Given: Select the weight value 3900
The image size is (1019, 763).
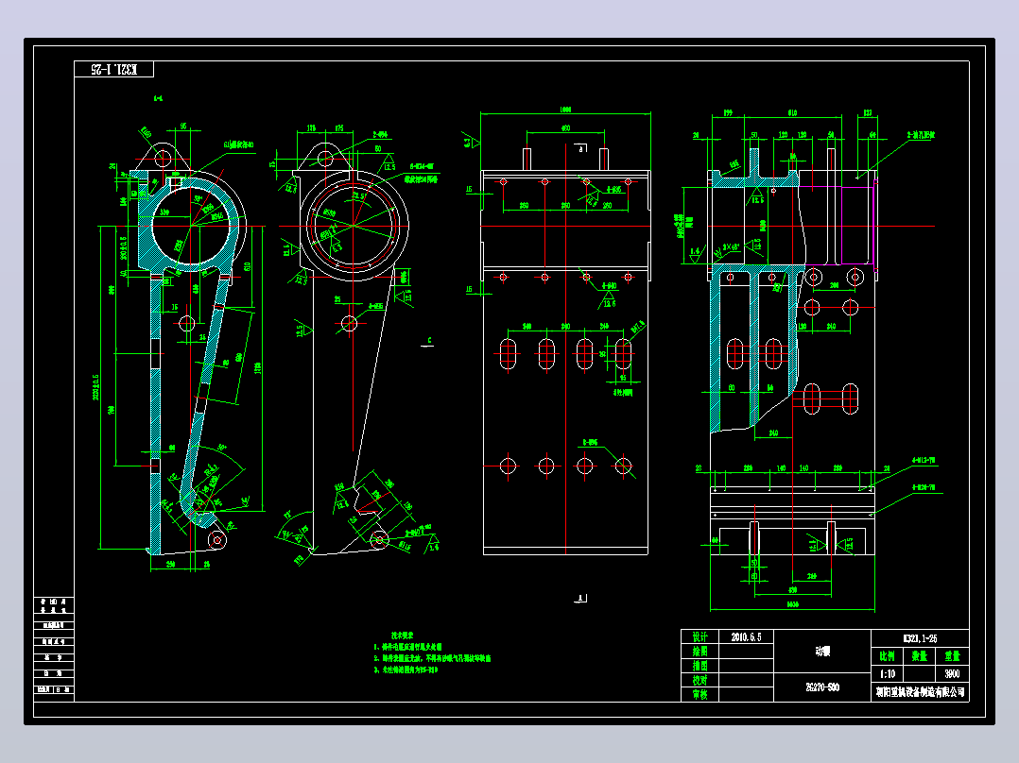Looking at the screenshot, I should pyautogui.click(x=953, y=673).
